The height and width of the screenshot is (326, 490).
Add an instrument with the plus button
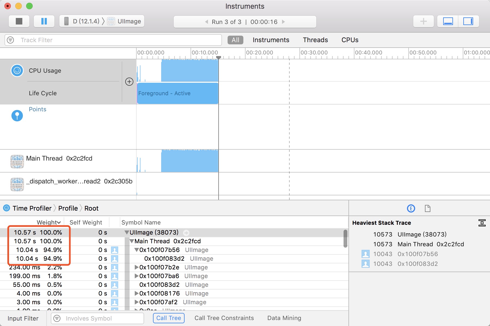tap(423, 21)
